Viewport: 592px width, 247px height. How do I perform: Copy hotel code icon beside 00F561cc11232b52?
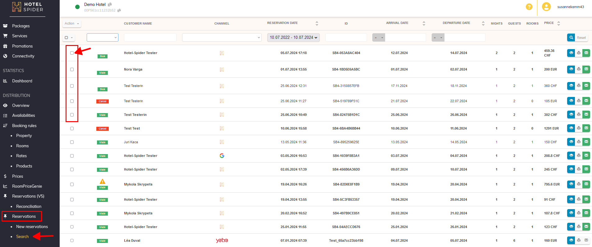point(119,10)
